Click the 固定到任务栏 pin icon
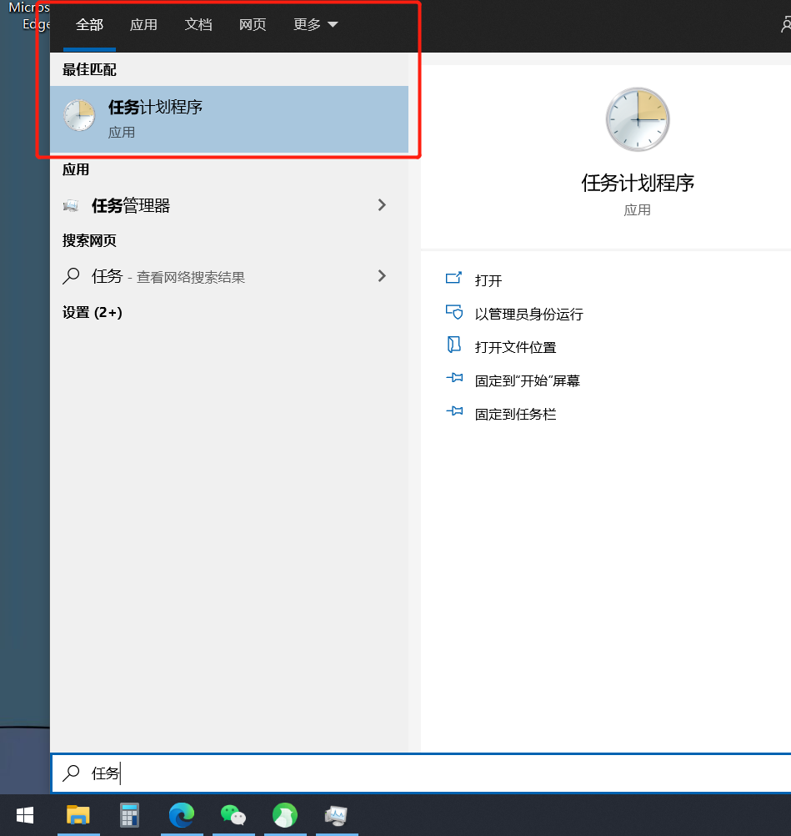The height and width of the screenshot is (836, 791). coord(454,413)
